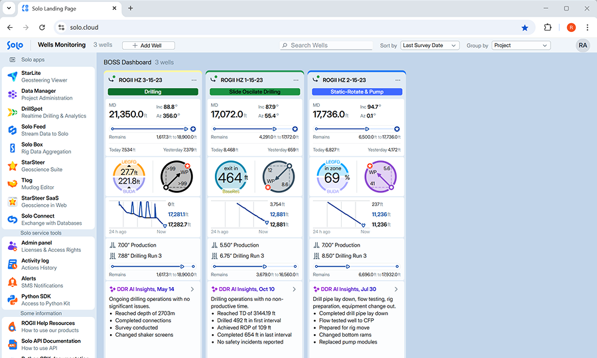Open Solo API Documentation icon

[13, 344]
